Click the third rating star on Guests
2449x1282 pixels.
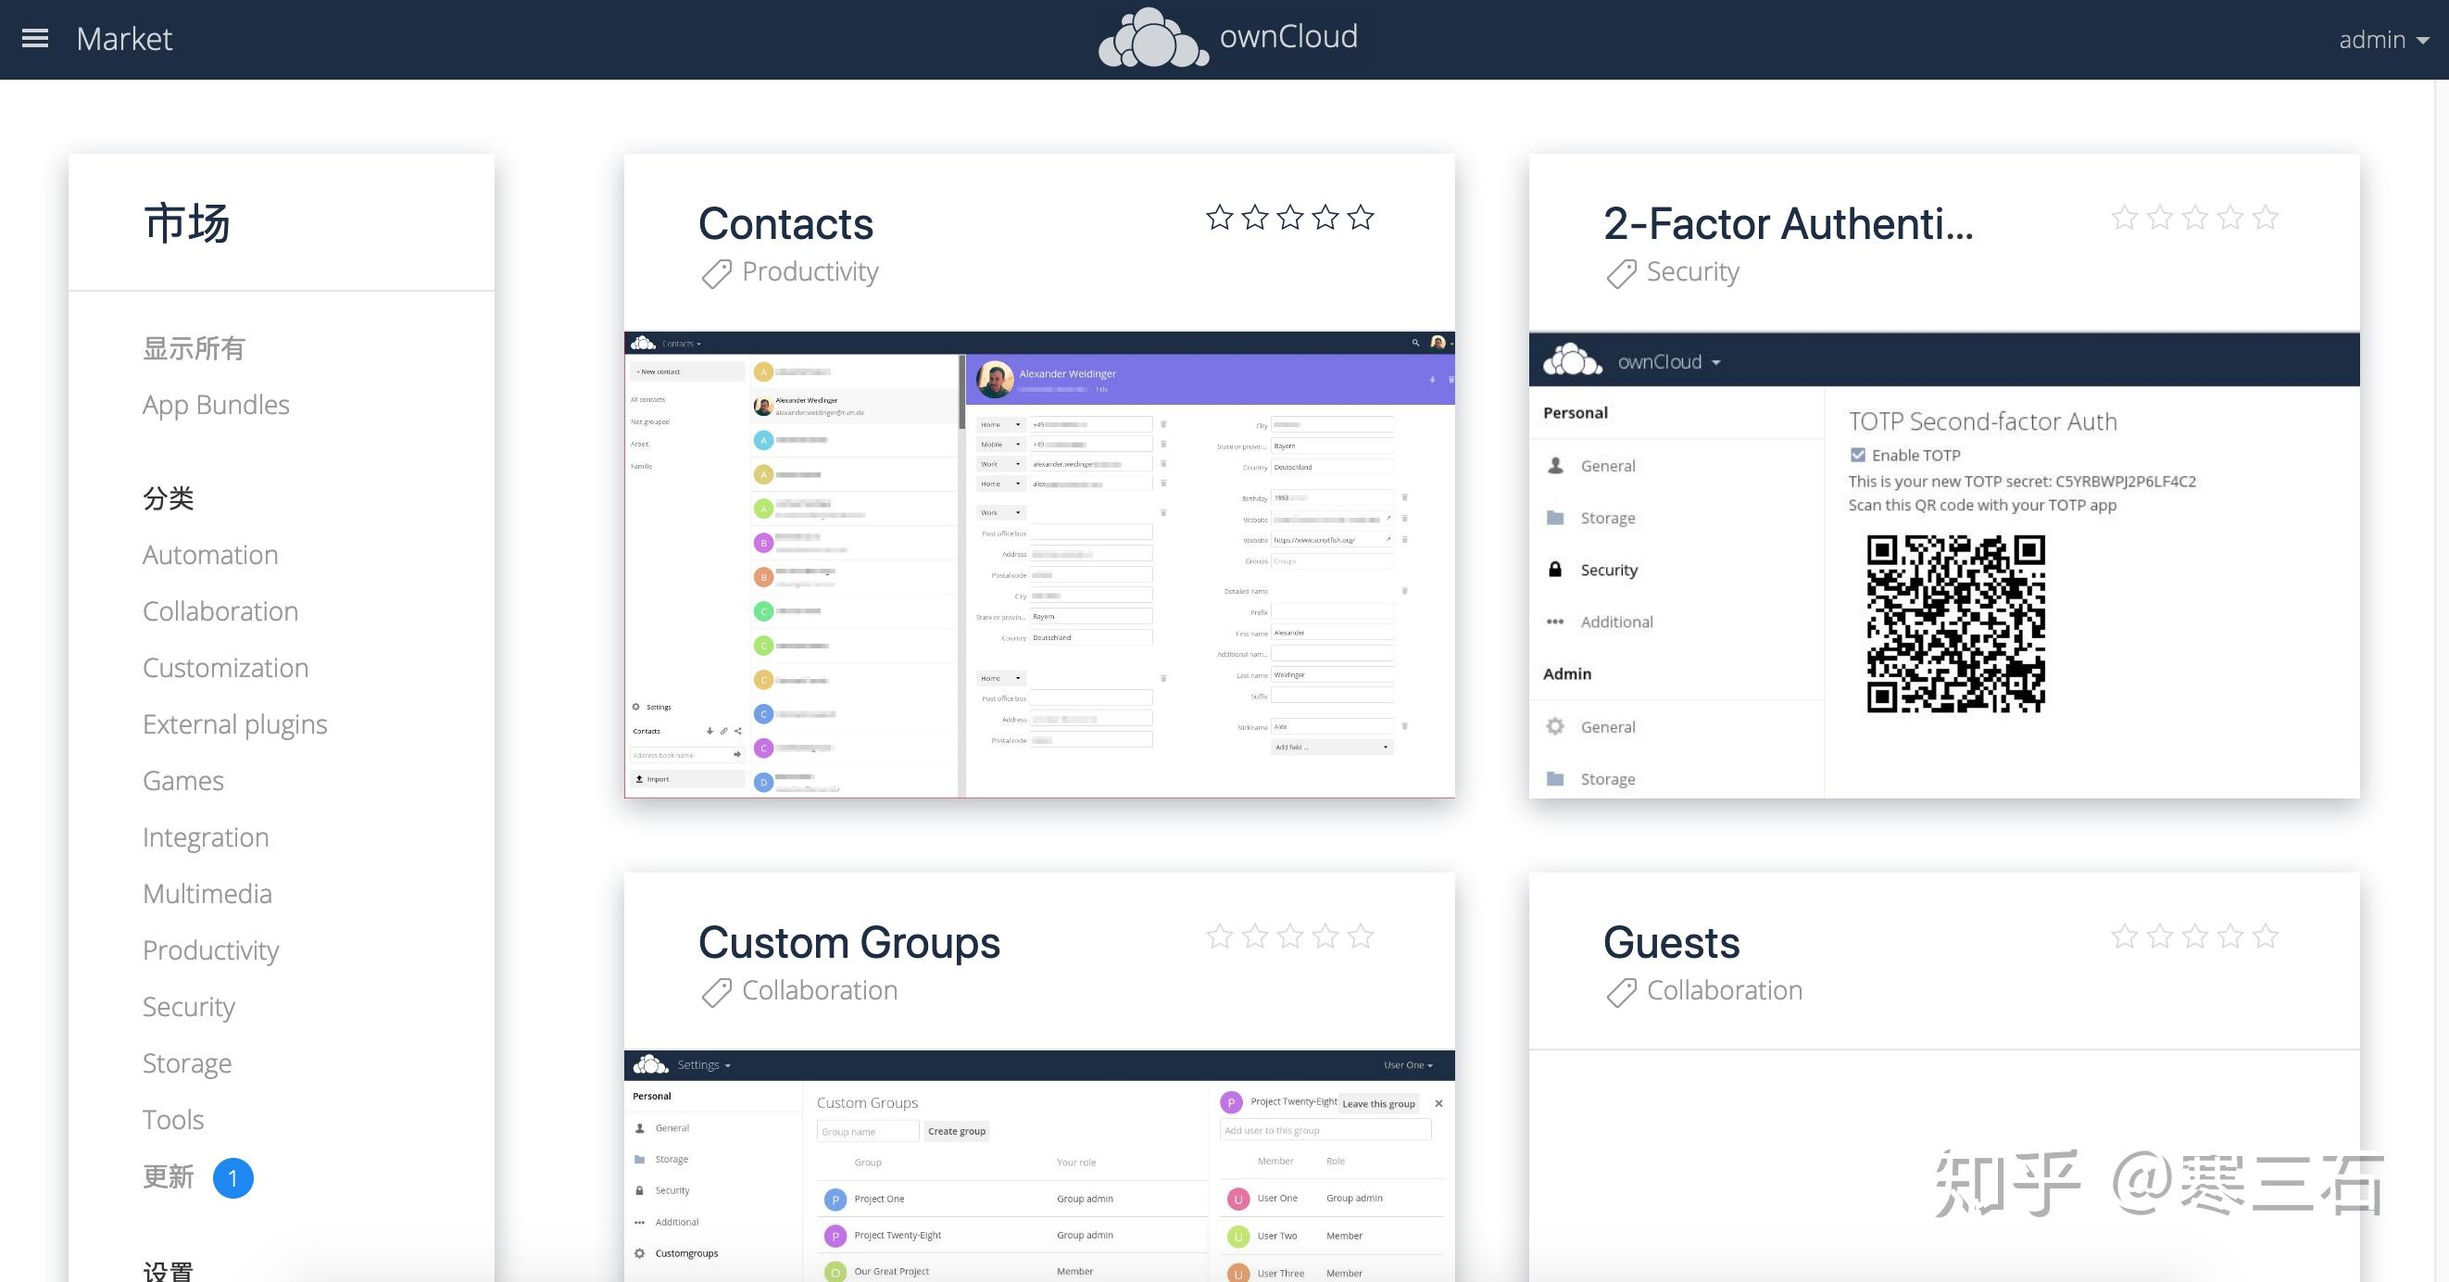click(x=2195, y=936)
